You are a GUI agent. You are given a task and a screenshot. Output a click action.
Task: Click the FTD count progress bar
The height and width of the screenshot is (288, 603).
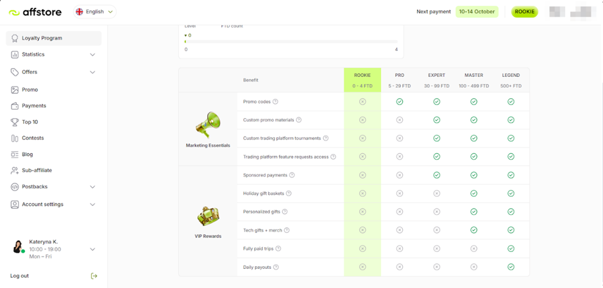(x=291, y=42)
